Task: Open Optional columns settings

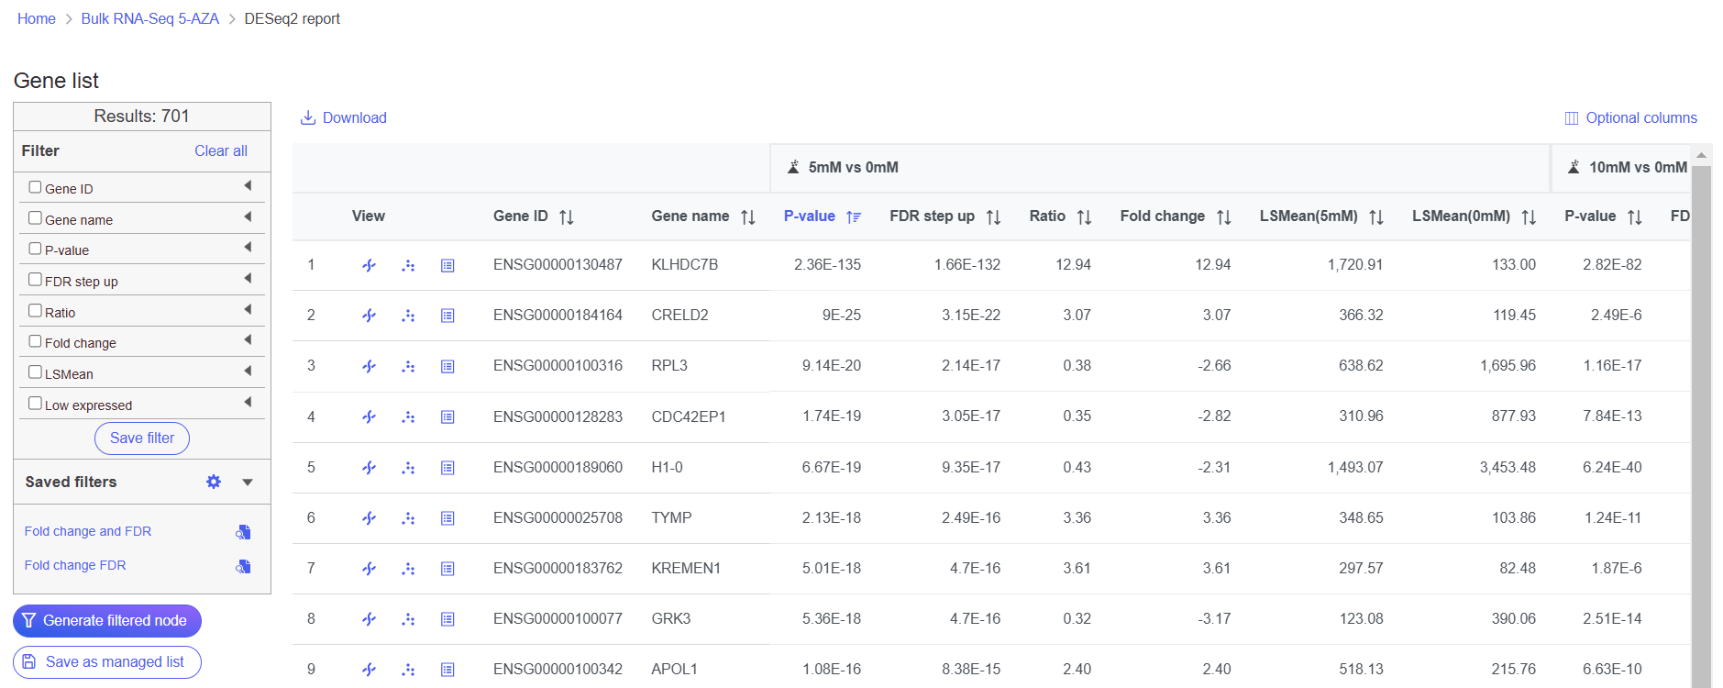Action: [x=1630, y=118]
